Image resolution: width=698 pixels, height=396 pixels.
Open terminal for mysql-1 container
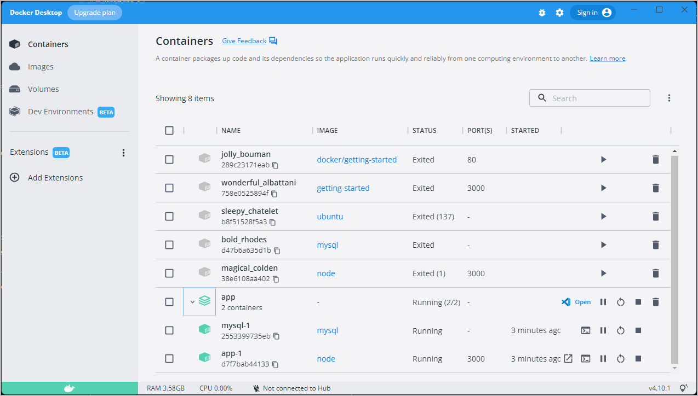pyautogui.click(x=586, y=330)
